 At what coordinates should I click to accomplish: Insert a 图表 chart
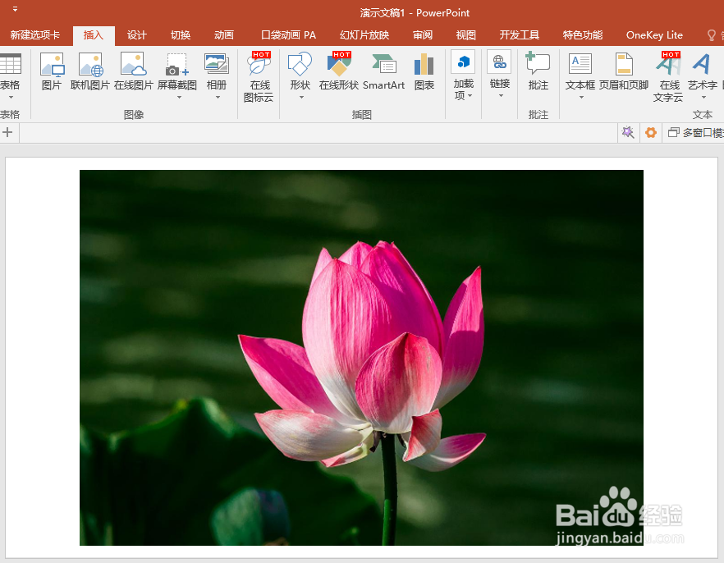[424, 64]
